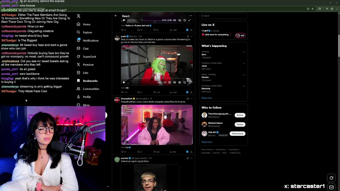Open more options for Jesus trend
Viewport: 340px width, 191px height.
[244, 63]
